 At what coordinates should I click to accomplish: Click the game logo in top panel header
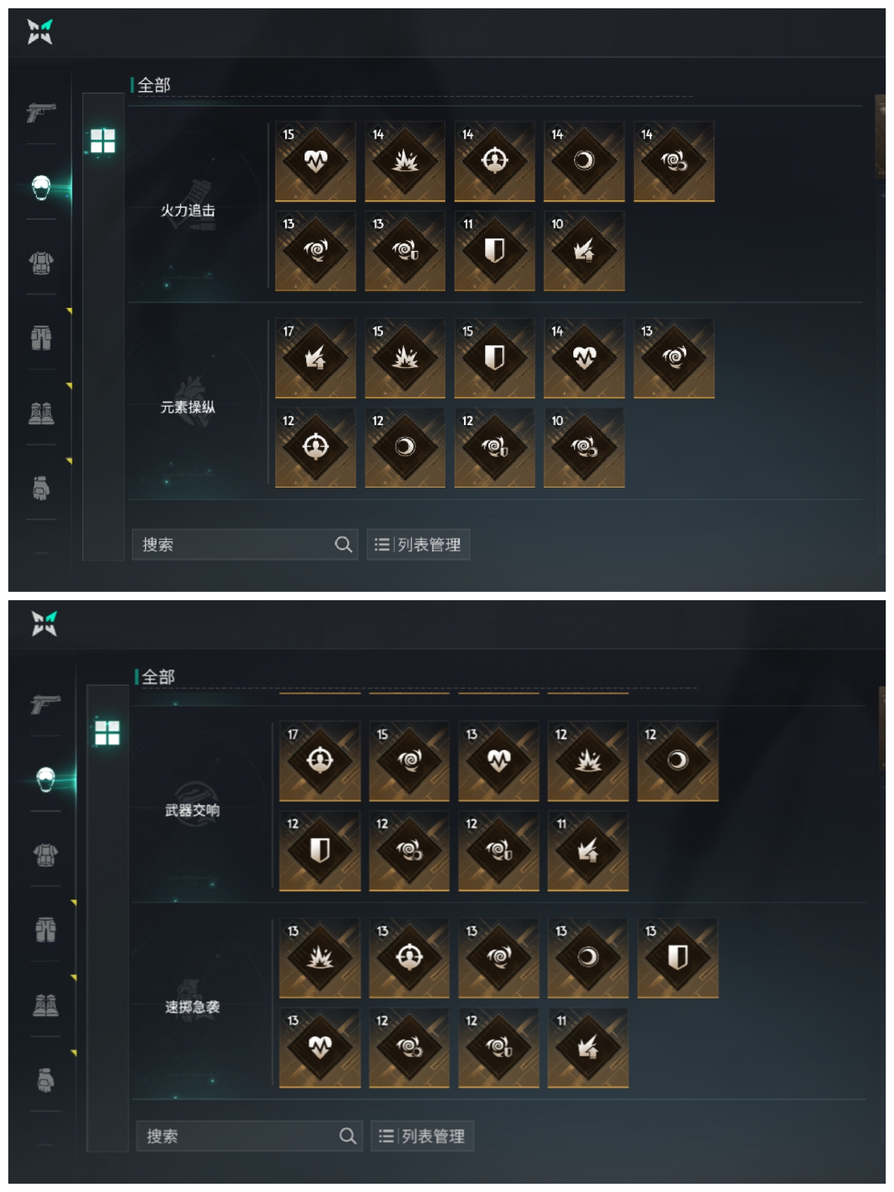click(40, 31)
